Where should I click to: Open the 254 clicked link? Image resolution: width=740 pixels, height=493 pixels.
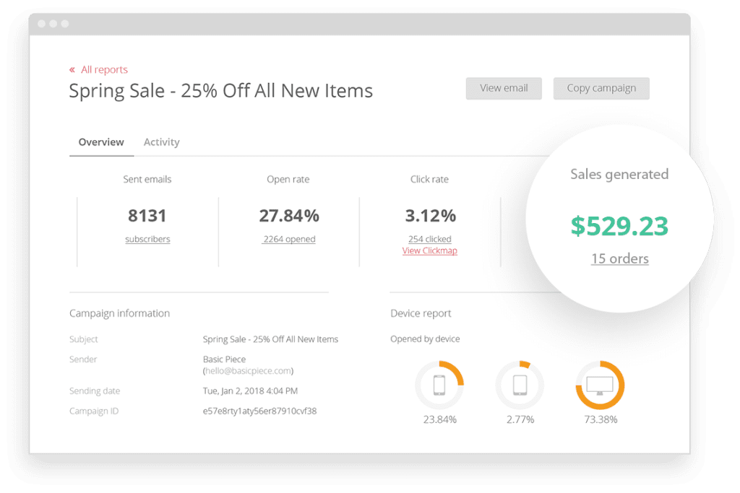coord(429,239)
